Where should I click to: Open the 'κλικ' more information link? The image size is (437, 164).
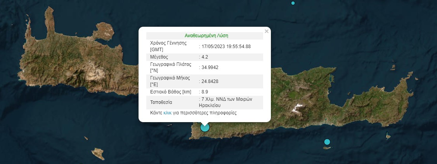click(168, 113)
